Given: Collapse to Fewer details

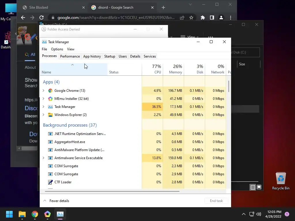Looking at the screenshot, I should click(56, 201).
